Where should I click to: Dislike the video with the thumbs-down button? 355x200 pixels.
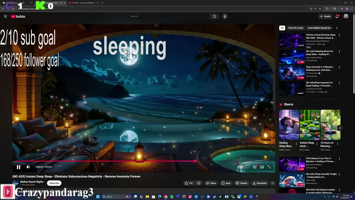point(199,183)
